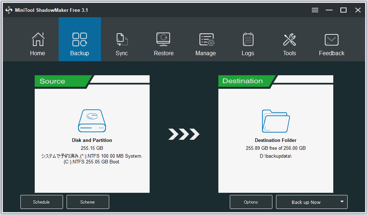The image size is (368, 215).
Task: Click the "(C:).NTFS 255.05 GB Boot." text
Action: click(x=92, y=162)
